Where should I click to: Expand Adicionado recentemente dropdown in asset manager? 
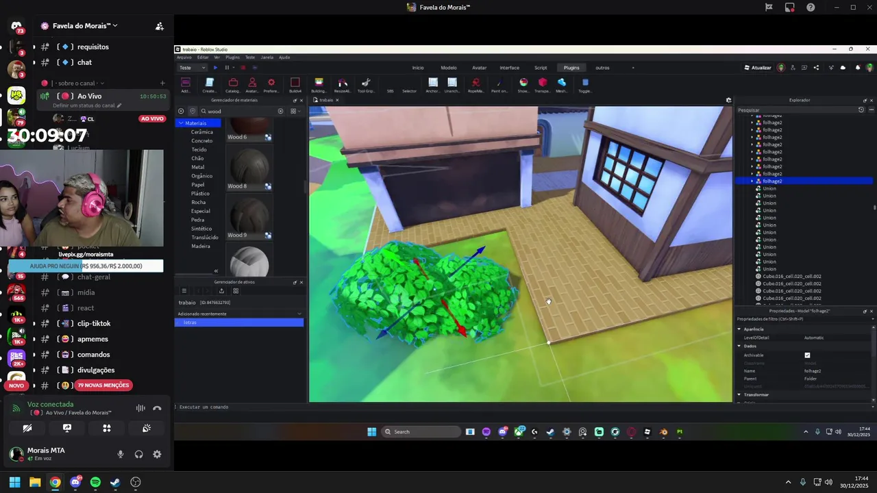pyautogui.click(x=299, y=314)
